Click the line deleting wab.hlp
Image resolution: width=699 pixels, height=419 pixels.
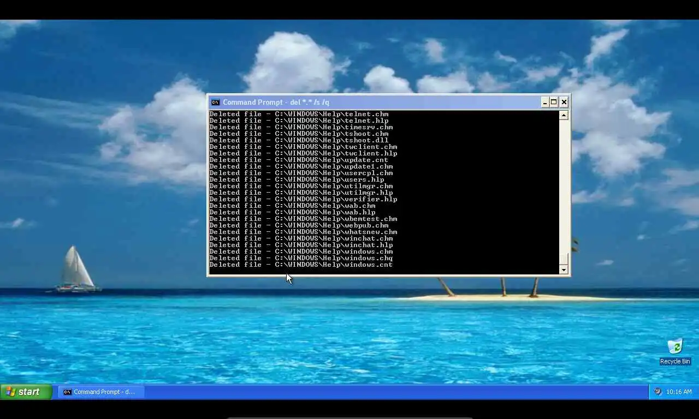point(292,212)
